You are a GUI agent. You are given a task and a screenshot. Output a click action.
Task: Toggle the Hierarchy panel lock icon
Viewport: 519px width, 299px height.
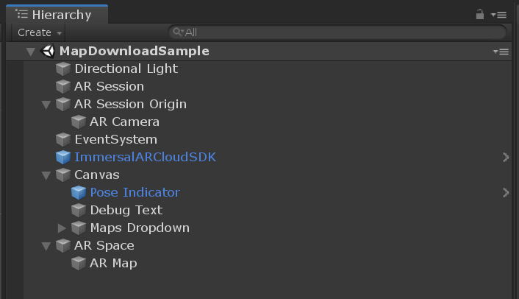pyautogui.click(x=479, y=14)
